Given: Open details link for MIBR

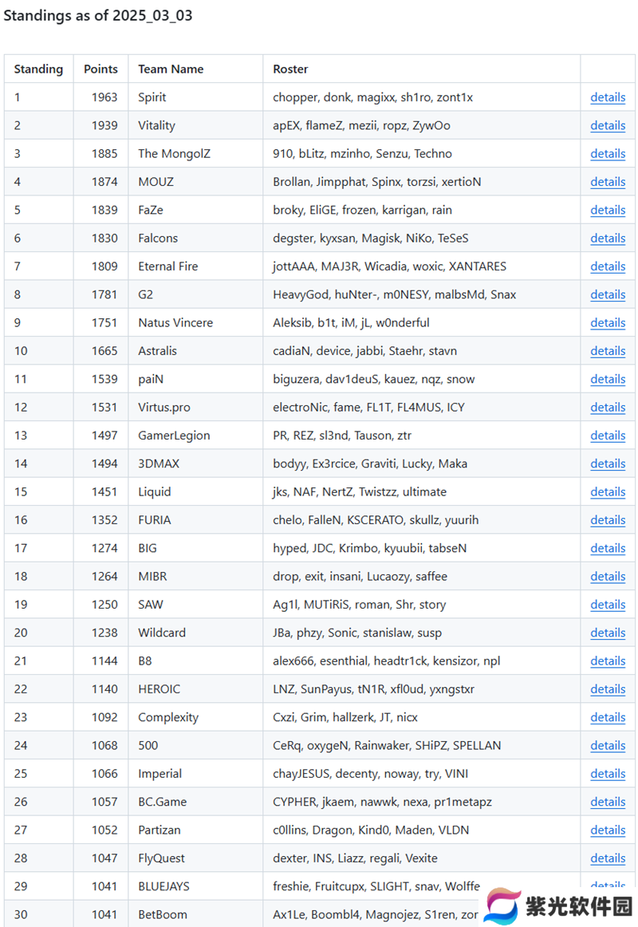Looking at the screenshot, I should click(607, 577).
